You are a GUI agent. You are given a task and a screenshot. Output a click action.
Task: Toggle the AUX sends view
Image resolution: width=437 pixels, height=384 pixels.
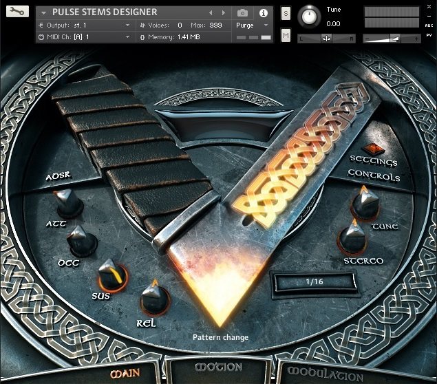[x=429, y=25]
